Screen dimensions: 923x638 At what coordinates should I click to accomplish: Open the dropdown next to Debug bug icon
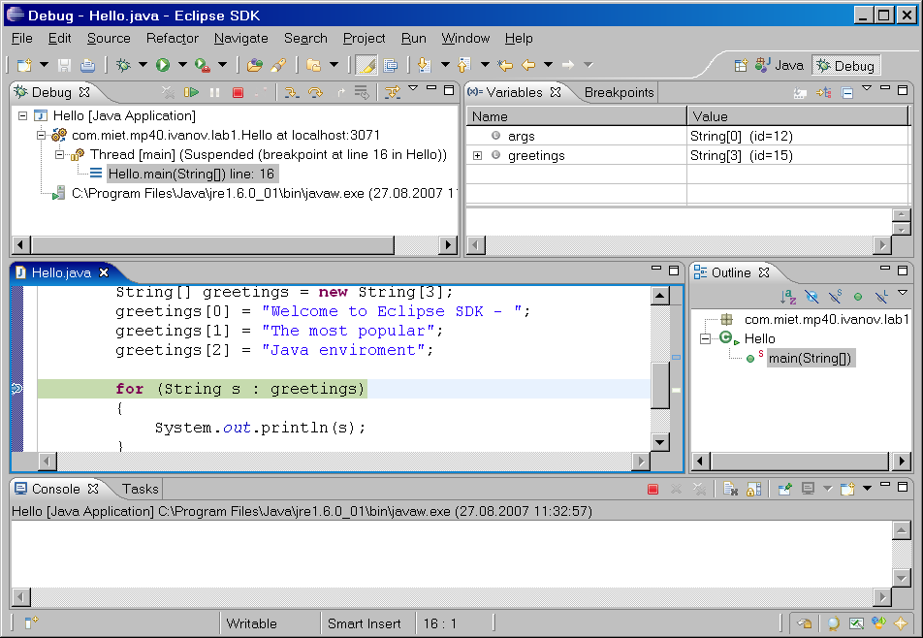(x=143, y=65)
